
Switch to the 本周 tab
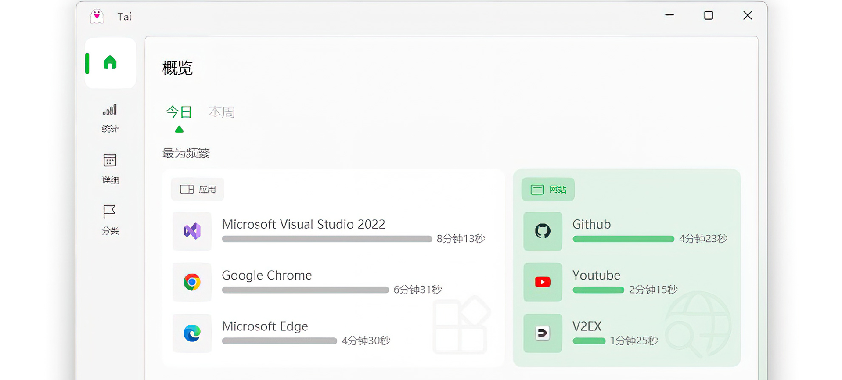[222, 112]
